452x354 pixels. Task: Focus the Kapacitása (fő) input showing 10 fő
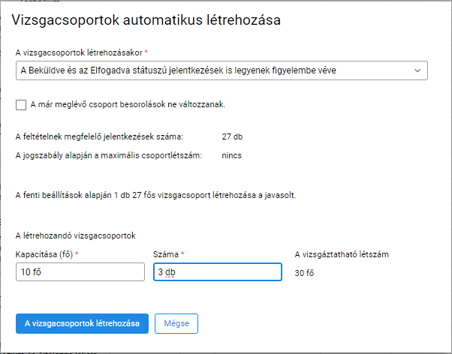[x=80, y=271]
